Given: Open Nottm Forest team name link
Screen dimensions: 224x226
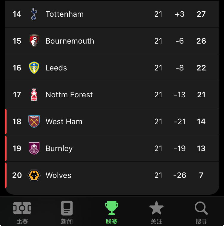Looking at the screenshot, I should (69, 95).
